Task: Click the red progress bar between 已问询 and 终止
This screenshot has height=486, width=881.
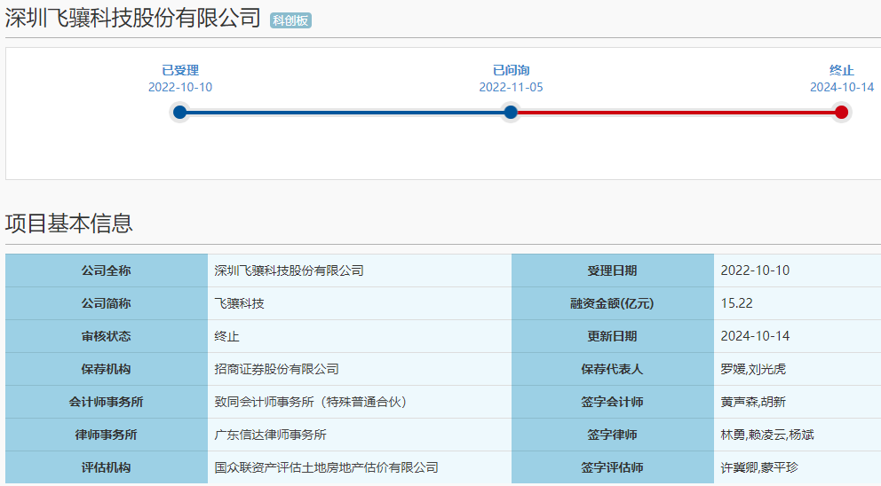Action: point(676,113)
